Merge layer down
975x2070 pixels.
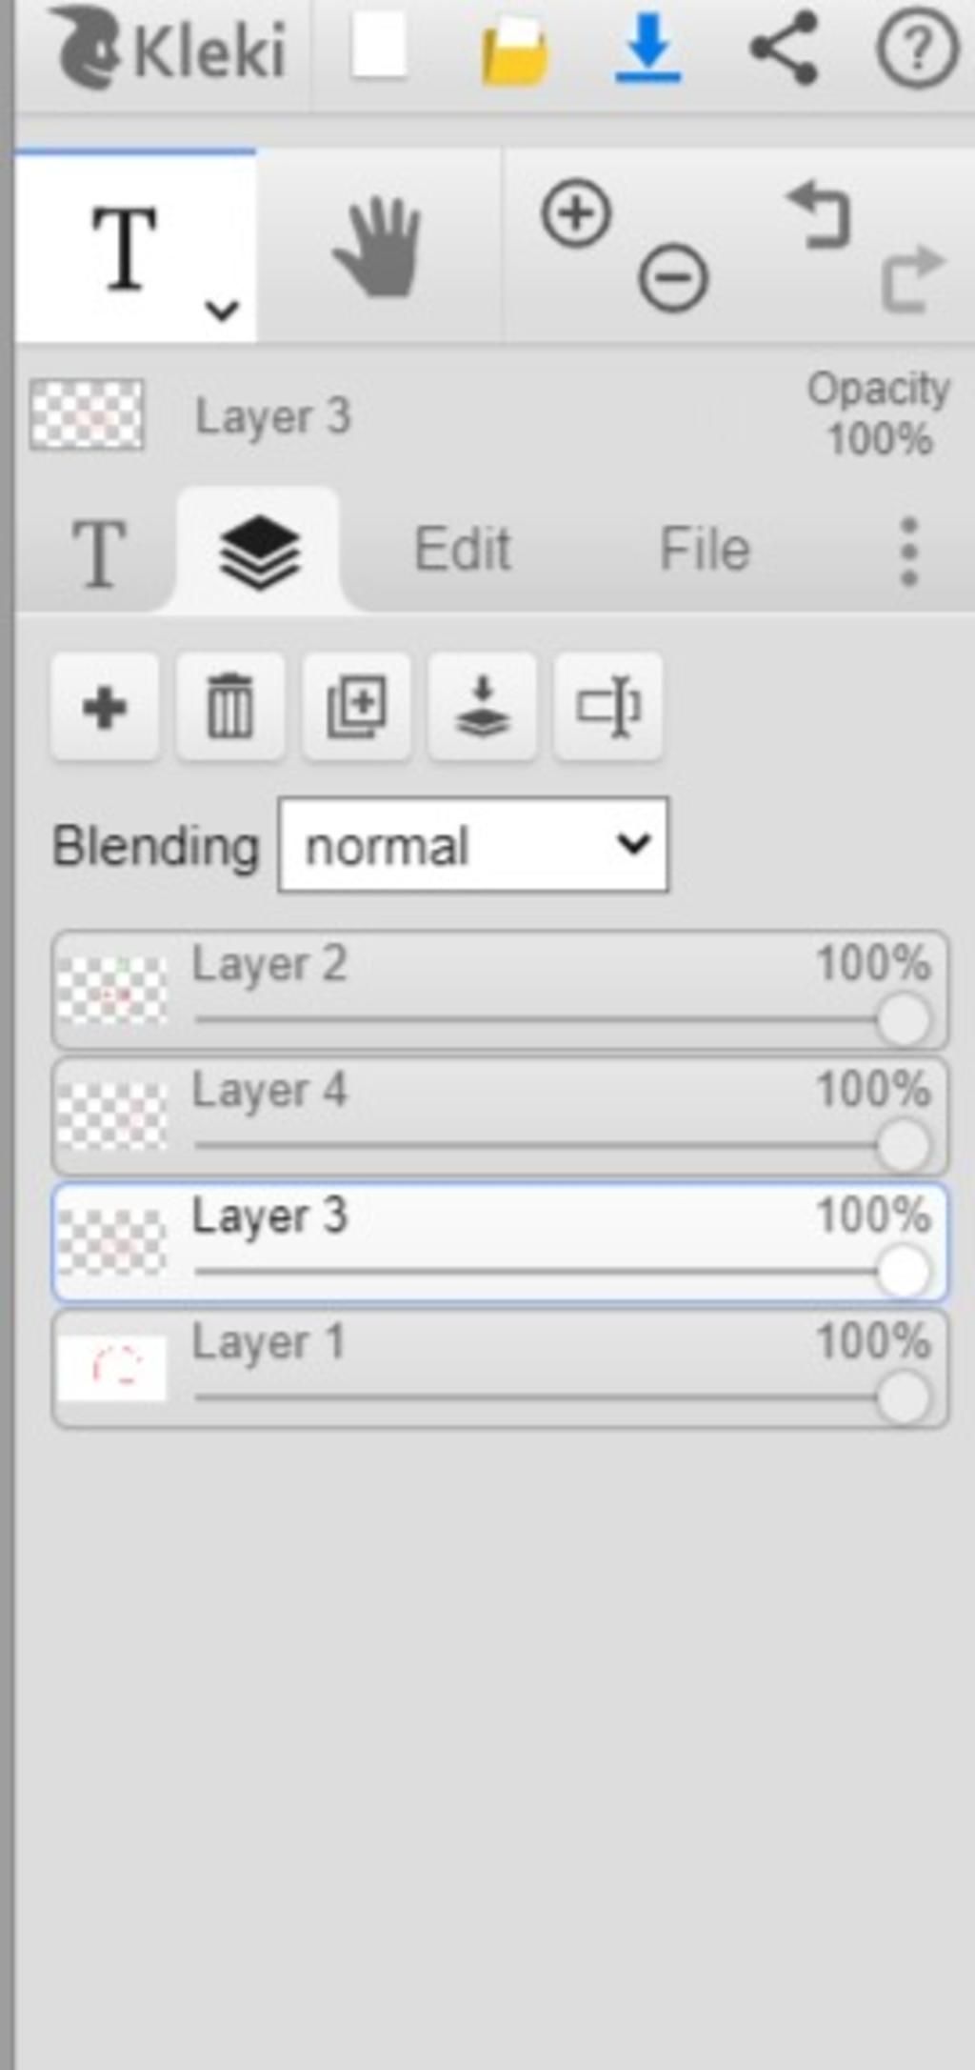482,707
